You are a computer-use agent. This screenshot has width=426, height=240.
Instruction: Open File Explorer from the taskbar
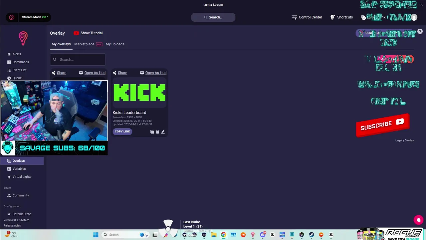click(x=214, y=235)
